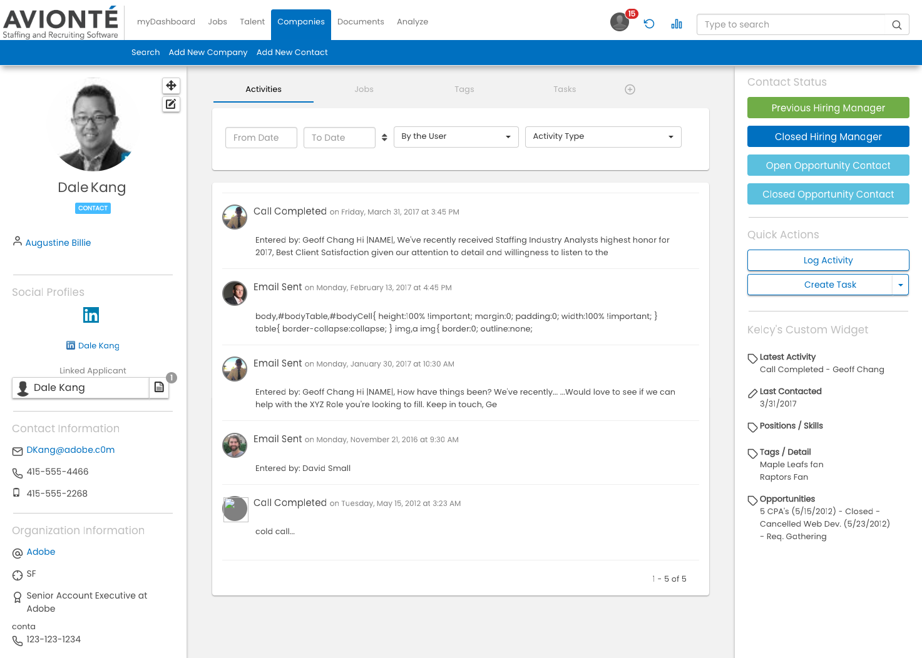
Task: Expand the By the User dropdown
Action: coord(456,137)
